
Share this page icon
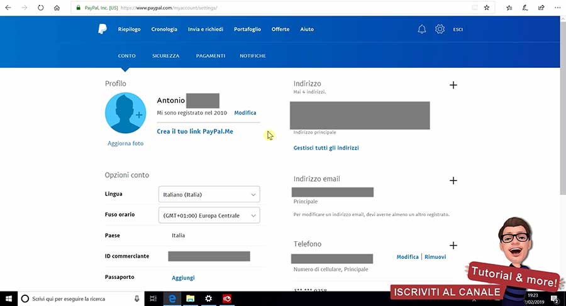541,8
